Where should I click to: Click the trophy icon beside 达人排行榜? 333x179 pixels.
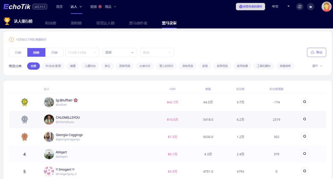point(7,21)
